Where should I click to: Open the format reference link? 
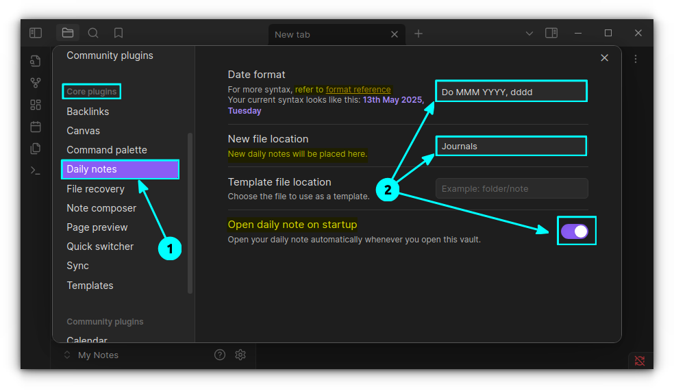click(358, 89)
